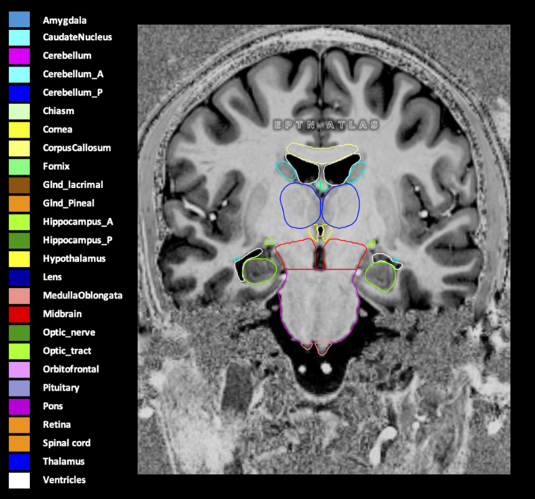Pick the magenta Cerebellum swatch

pyautogui.click(x=19, y=56)
